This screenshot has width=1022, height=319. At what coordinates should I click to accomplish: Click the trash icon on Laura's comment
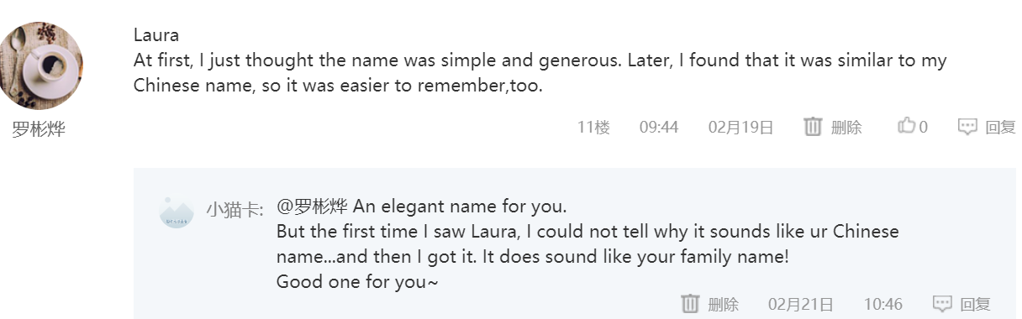812,127
